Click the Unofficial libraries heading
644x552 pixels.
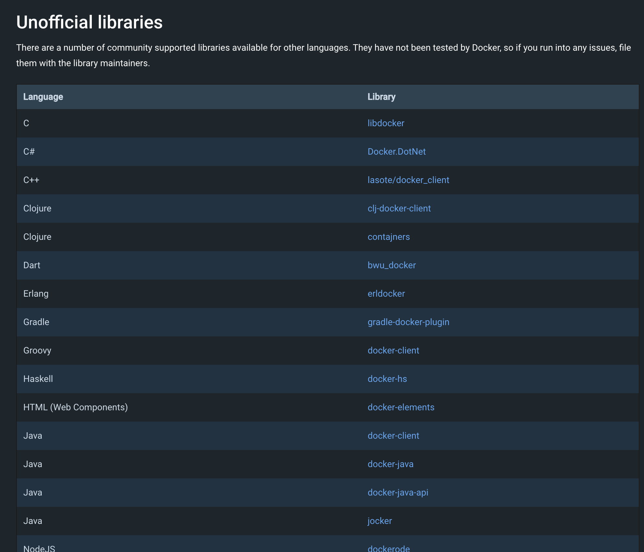coord(89,22)
